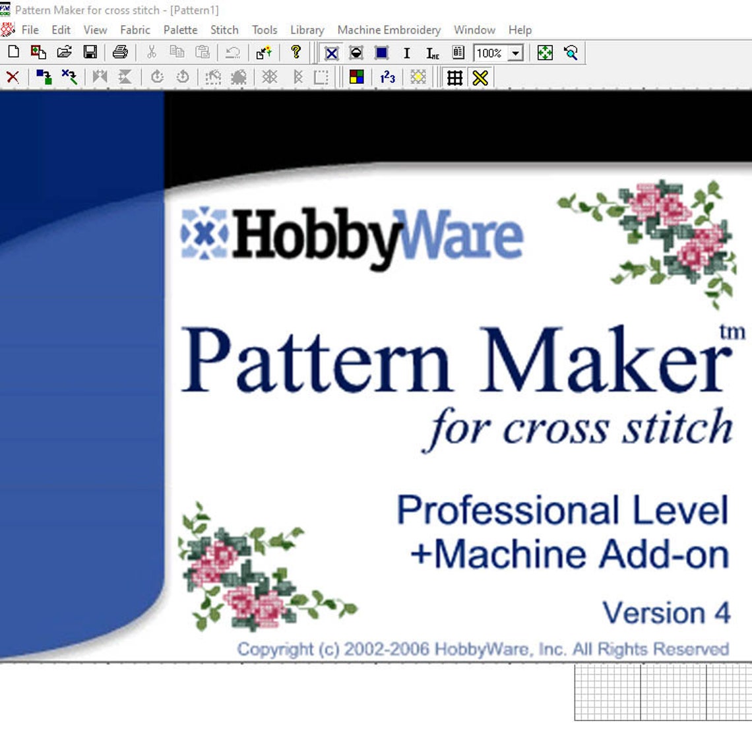Click the 100% zoom level field
This screenshot has width=752, height=752.
(491, 53)
